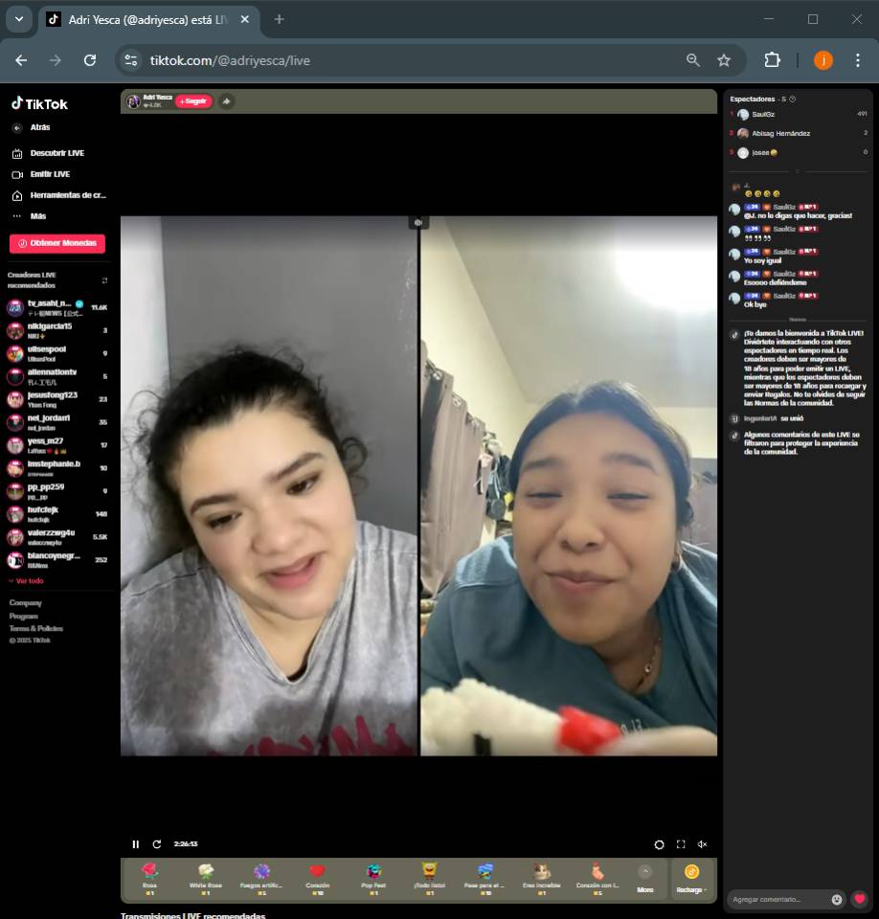Toggle fullscreen mode for the video
879x919 pixels.
tap(681, 844)
